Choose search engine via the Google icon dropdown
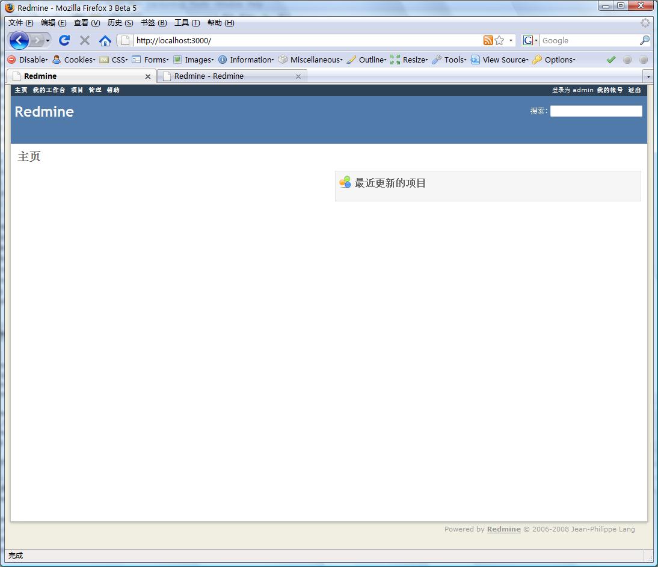Viewport: 658px width, 567px height. (530, 40)
